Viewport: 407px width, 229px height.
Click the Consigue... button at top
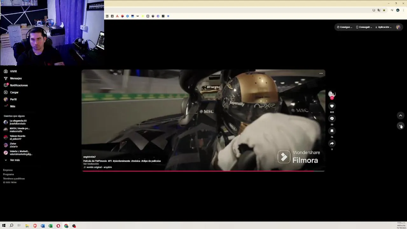(345, 27)
